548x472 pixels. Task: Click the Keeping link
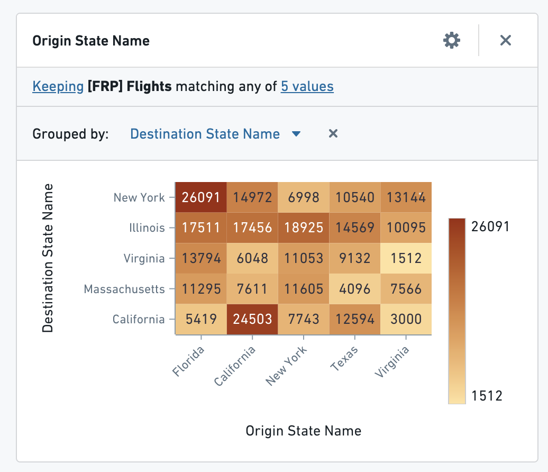pos(58,86)
